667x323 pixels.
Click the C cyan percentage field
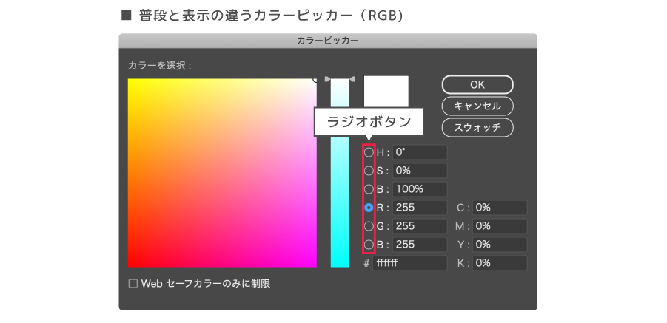(500, 208)
